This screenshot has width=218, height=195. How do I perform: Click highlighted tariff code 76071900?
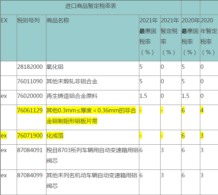pos(30,136)
